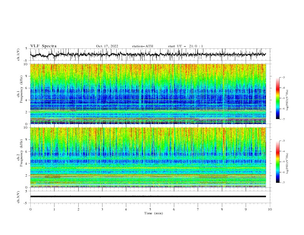Click the "-3" tick on the ch.2 colorbar
This screenshot has height=235, width=304.
tap(283, 141)
